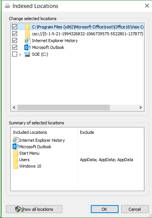The image size is (152, 218).
Task: Click the Internet Explorer icon in the tree list
Action: [x=27, y=41]
